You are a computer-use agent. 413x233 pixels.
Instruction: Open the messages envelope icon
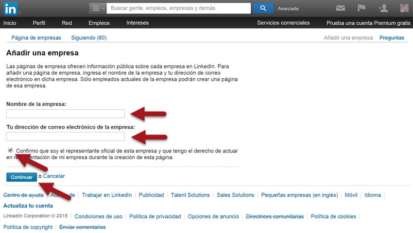click(341, 8)
